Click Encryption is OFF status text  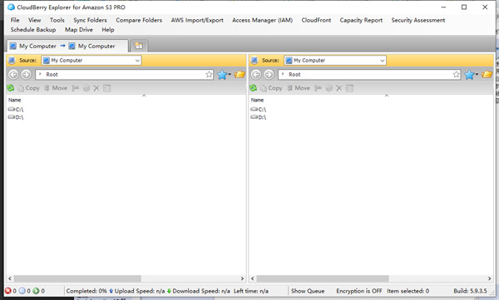(359, 291)
